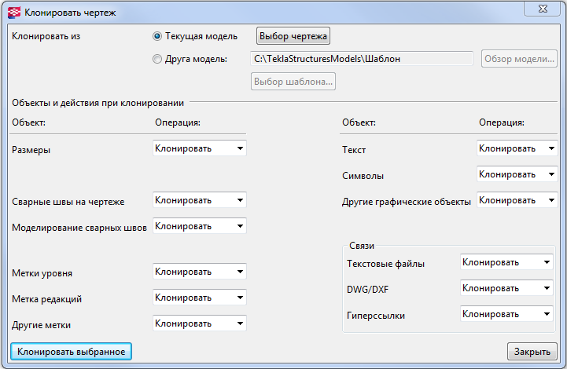Expand the Другие метки dropdown
567x369 pixels.
(x=199, y=323)
